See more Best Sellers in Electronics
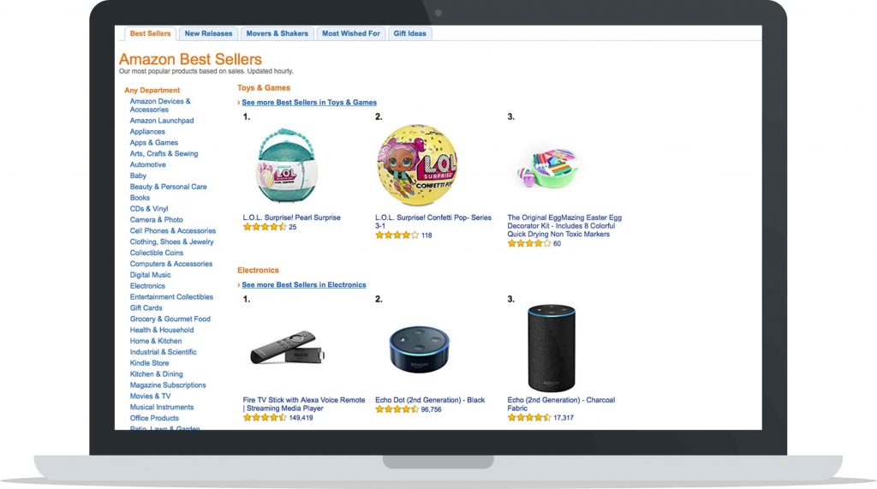877x489 pixels. point(304,285)
